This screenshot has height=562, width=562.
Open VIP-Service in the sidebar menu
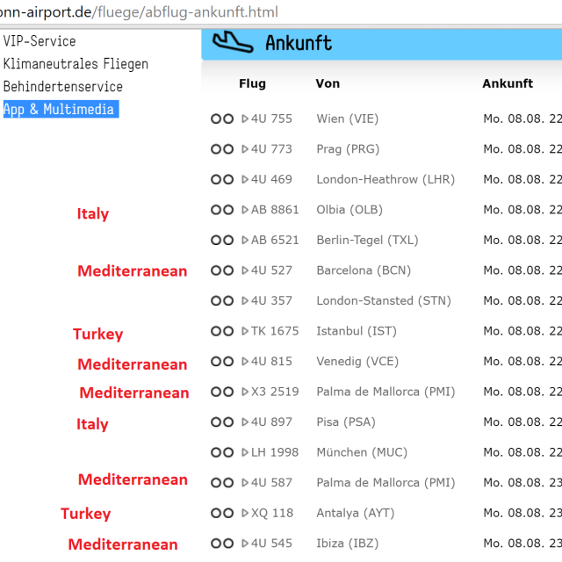click(x=40, y=41)
